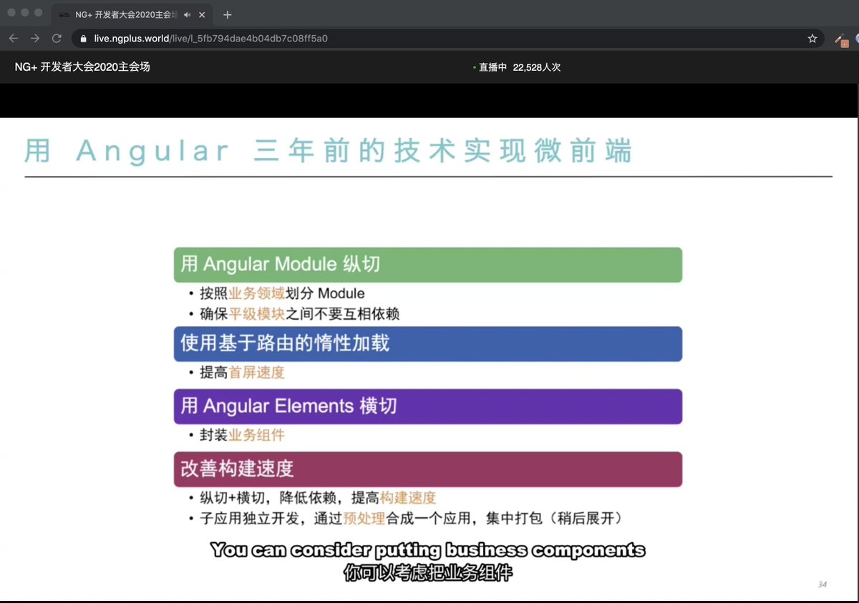859x603 pixels.
Task: Click the slide page number 34
Action: [x=821, y=584]
